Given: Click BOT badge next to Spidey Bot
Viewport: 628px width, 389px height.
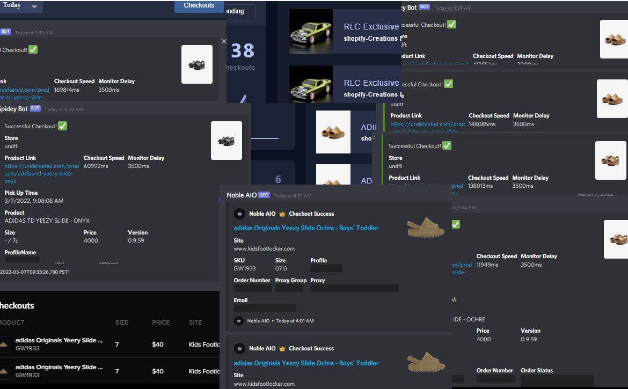Looking at the screenshot, I should 35,108.
